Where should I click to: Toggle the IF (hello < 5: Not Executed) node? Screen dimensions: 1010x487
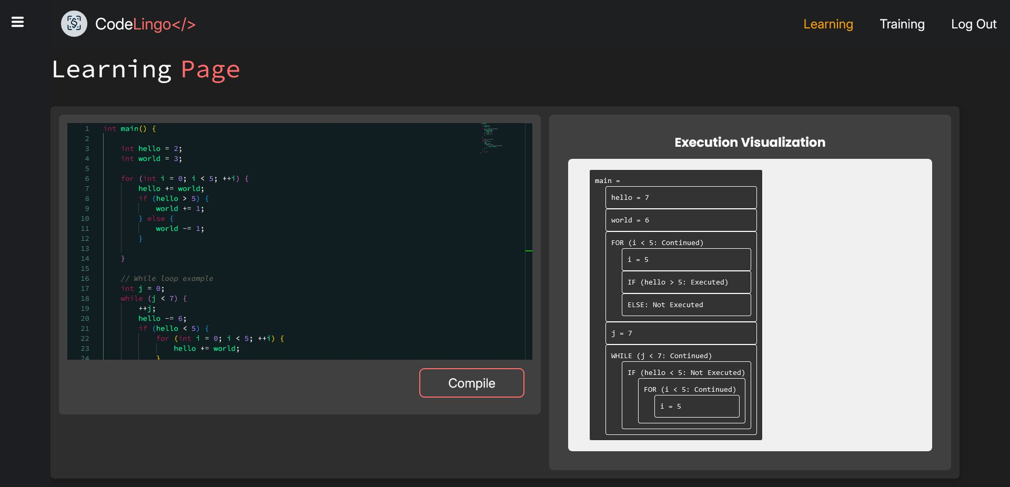click(686, 372)
